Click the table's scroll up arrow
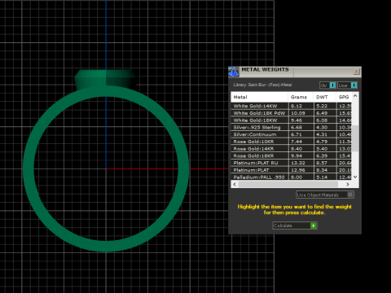 tap(355, 96)
